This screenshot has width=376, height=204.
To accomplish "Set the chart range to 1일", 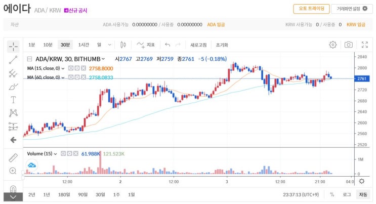I will click(x=131, y=195).
